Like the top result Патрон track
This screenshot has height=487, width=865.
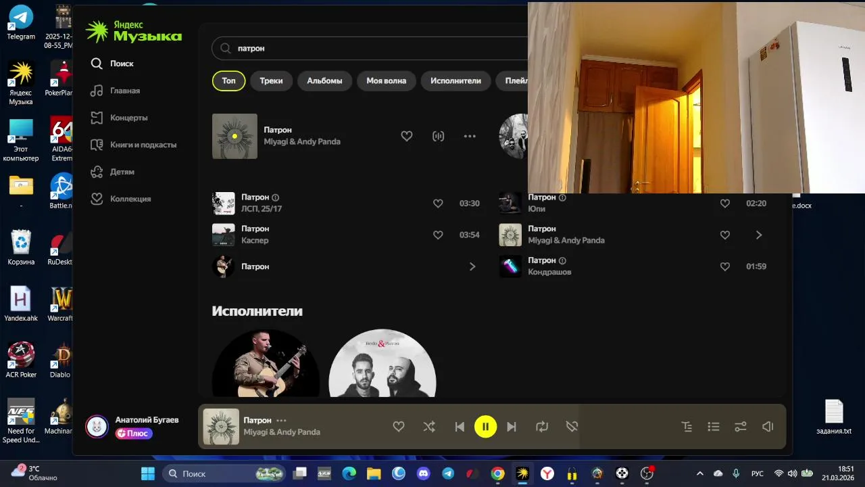[407, 136]
